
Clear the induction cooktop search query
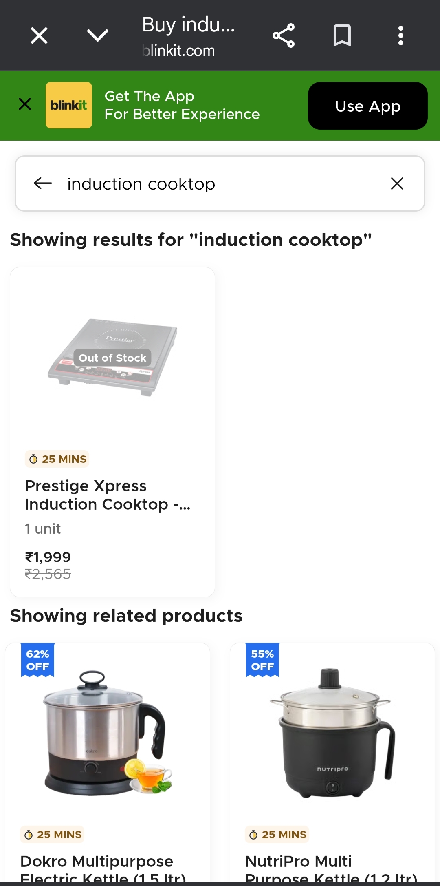click(x=397, y=183)
